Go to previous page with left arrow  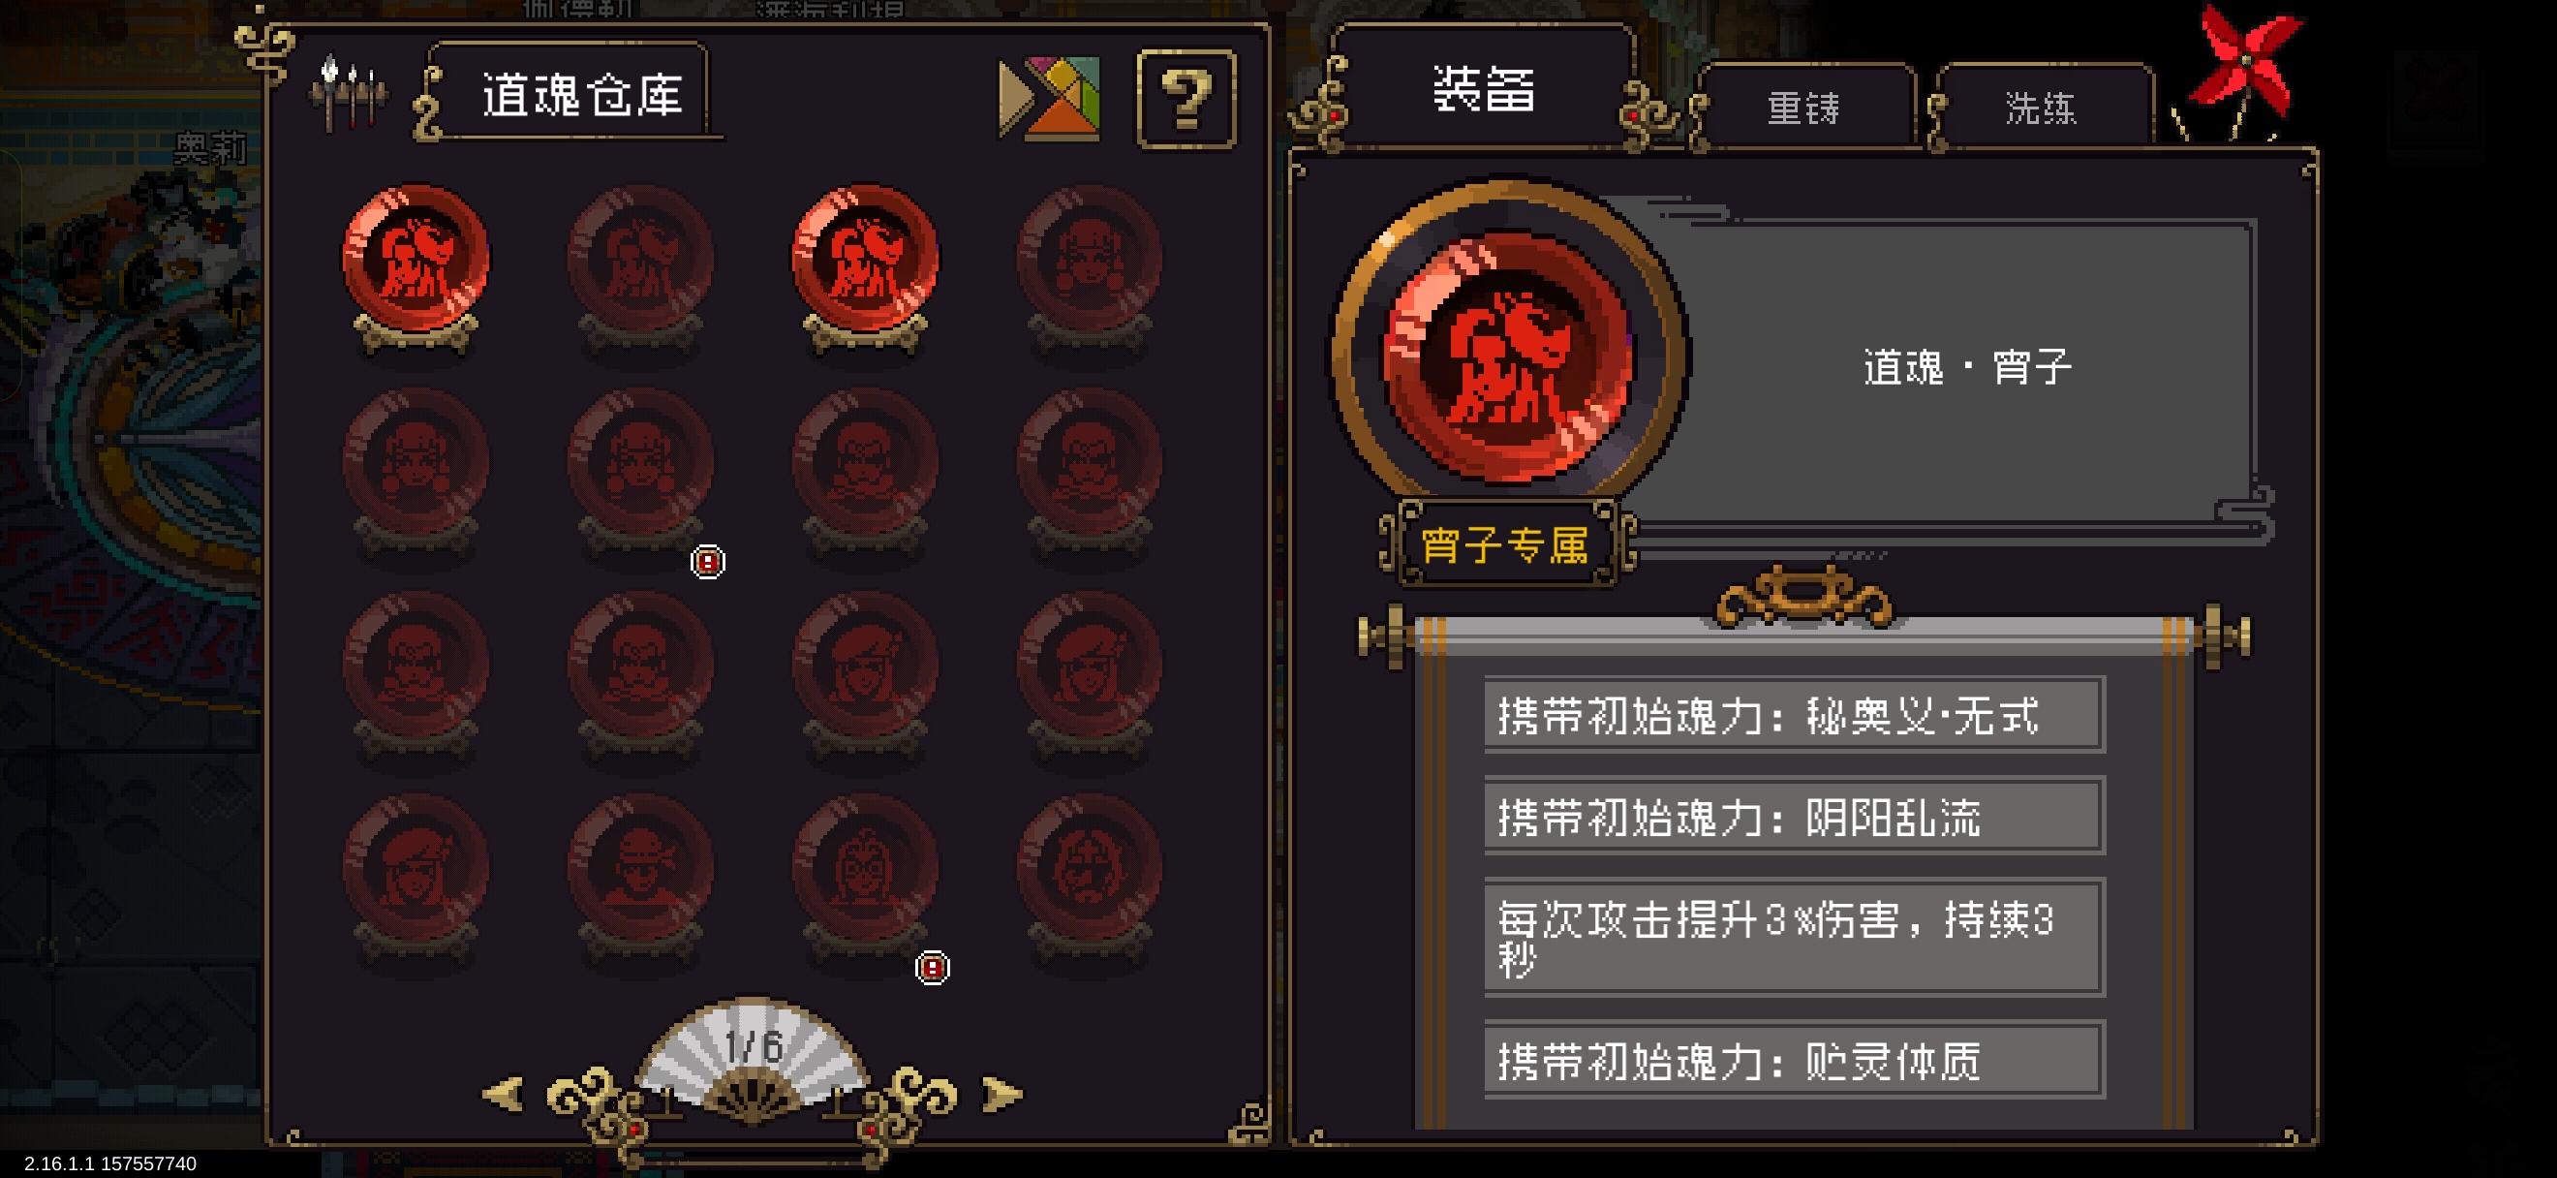[x=504, y=1094]
